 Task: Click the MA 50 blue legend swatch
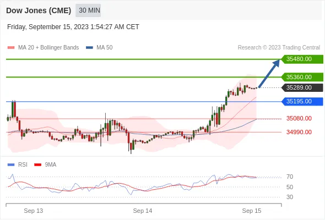coord(89,48)
